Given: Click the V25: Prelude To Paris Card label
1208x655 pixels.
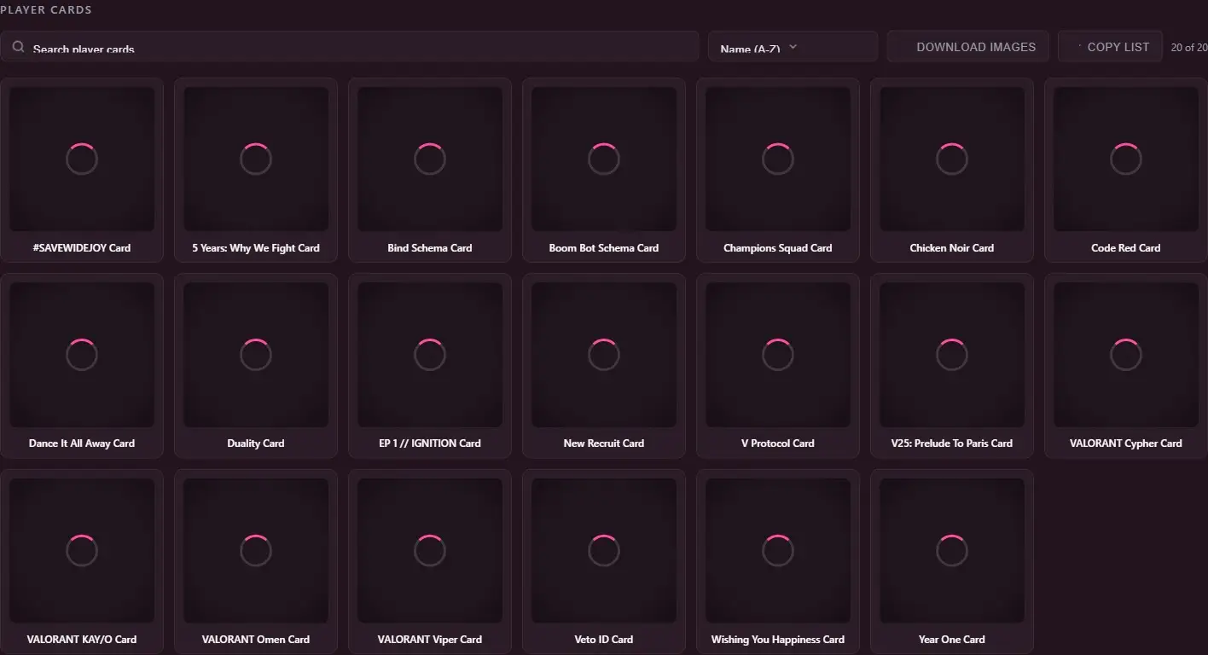Looking at the screenshot, I should 952,443.
